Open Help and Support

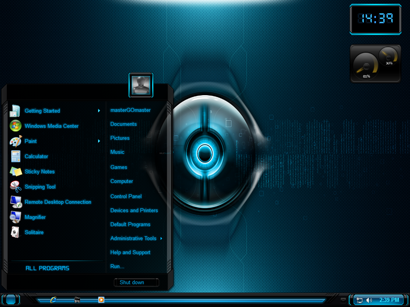(x=130, y=253)
